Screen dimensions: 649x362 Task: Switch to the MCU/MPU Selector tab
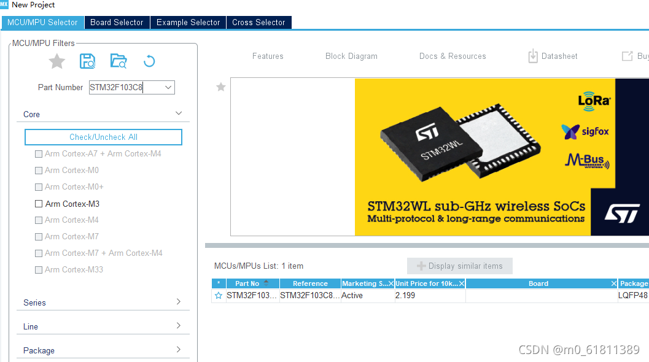pyautogui.click(x=42, y=22)
